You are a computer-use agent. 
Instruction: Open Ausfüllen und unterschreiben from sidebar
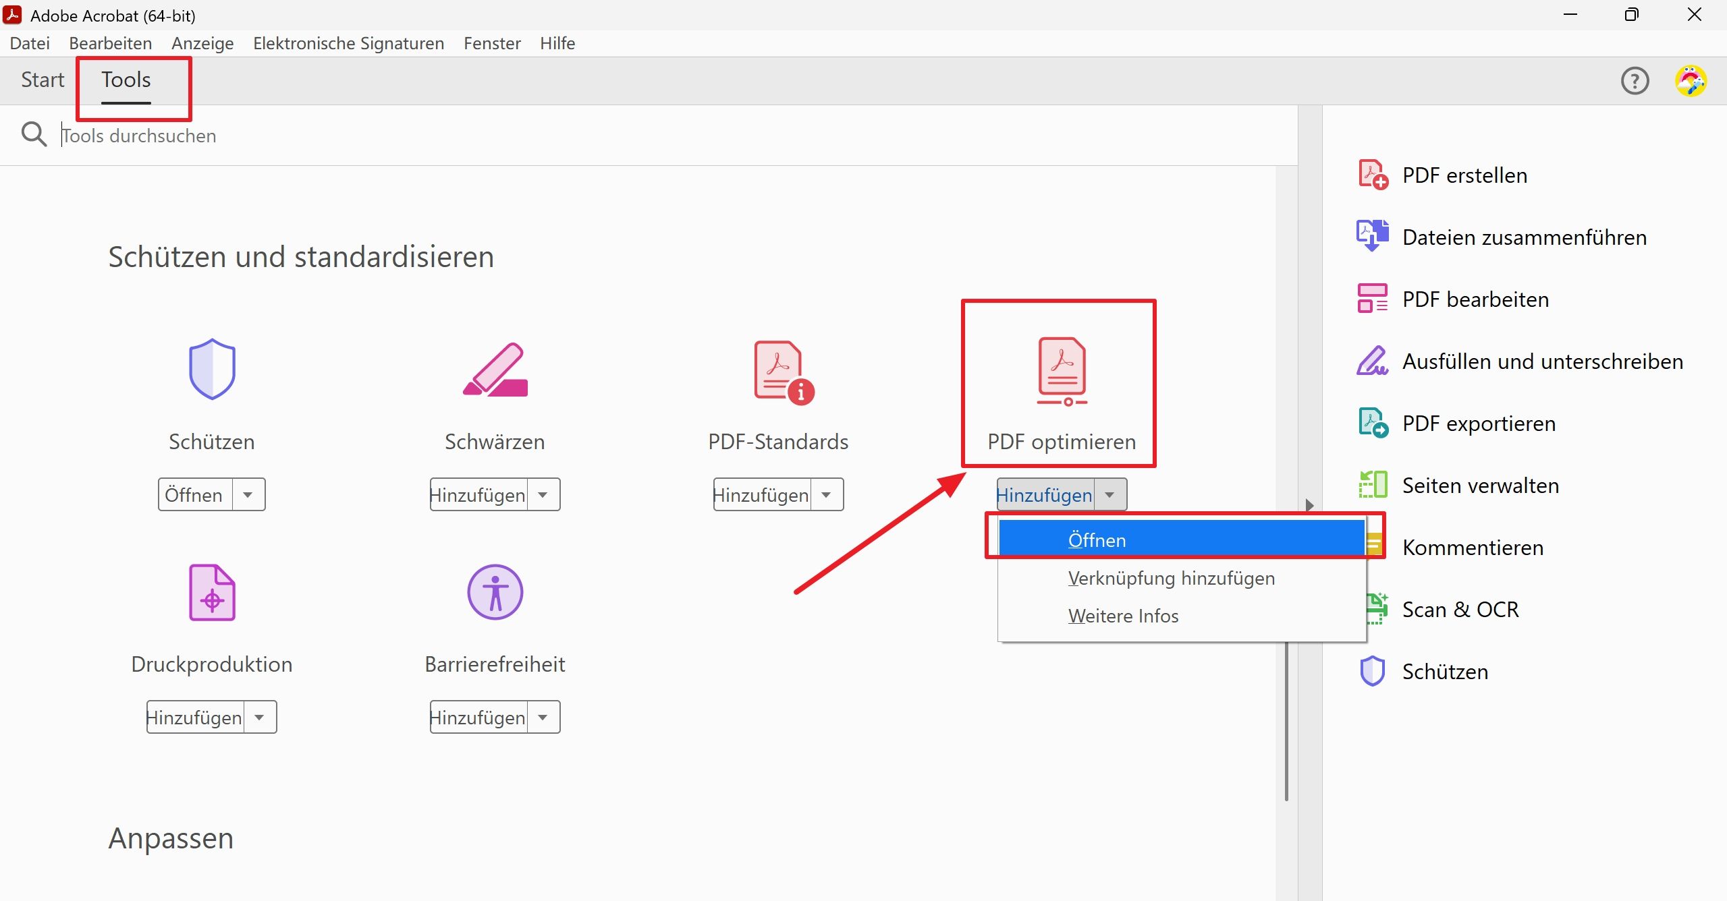point(1543,361)
